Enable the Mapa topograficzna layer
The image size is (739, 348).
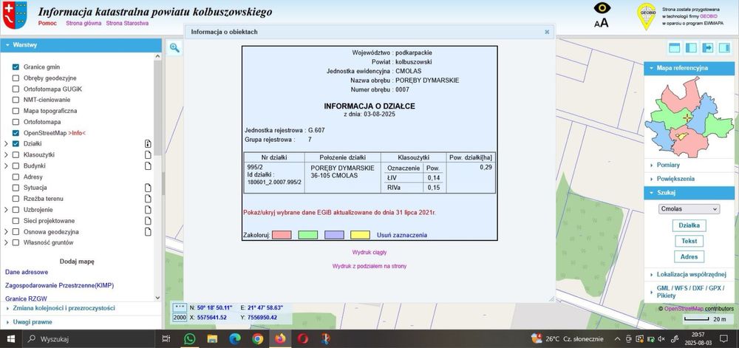click(16, 111)
